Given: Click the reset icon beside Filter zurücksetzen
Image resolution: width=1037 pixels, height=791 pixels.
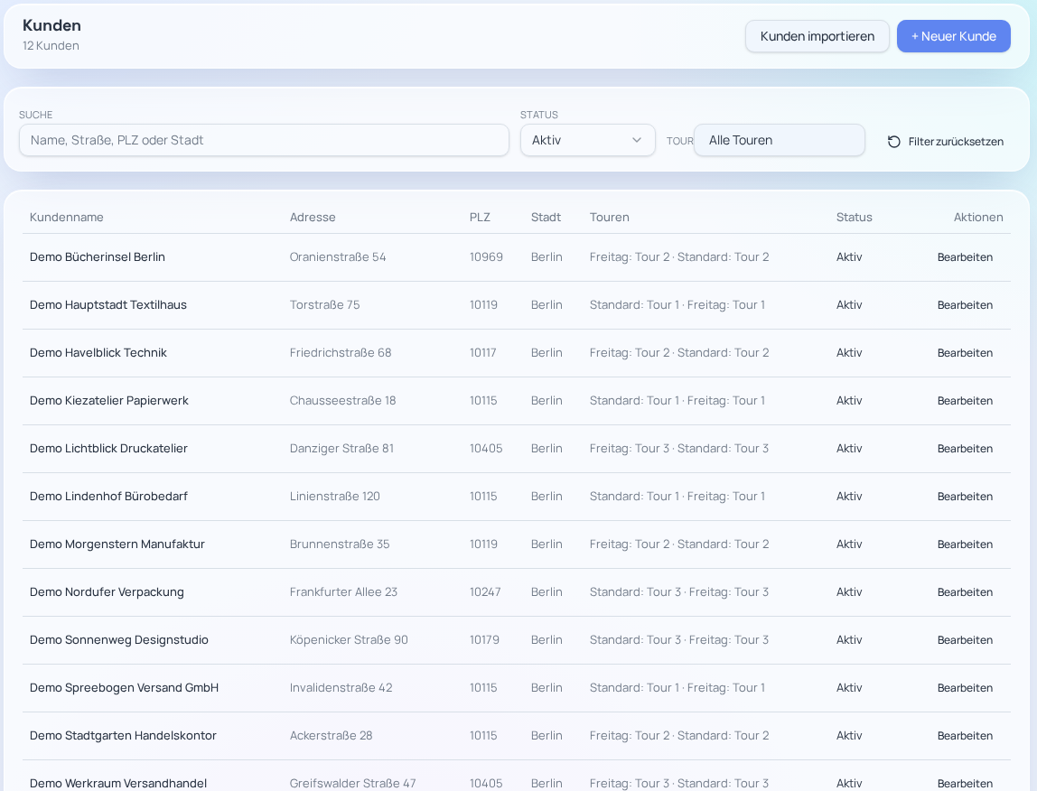Looking at the screenshot, I should click(893, 142).
